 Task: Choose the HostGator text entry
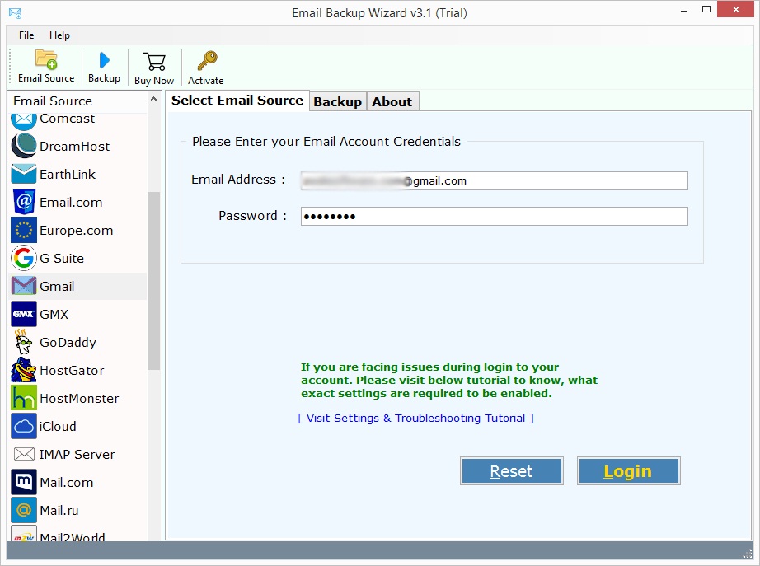point(72,371)
